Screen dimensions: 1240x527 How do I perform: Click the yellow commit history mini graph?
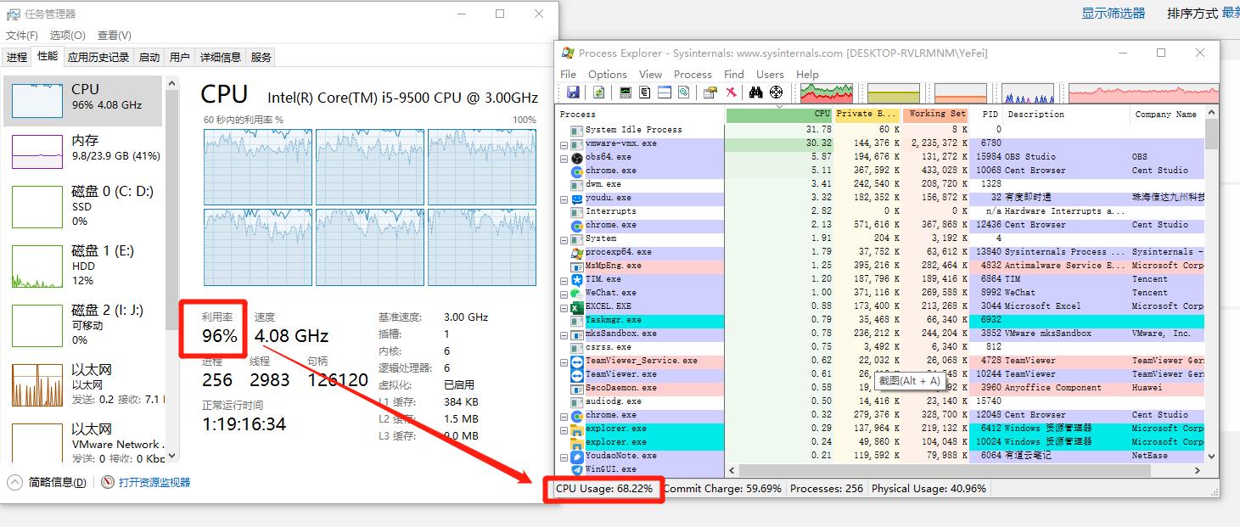(x=894, y=93)
